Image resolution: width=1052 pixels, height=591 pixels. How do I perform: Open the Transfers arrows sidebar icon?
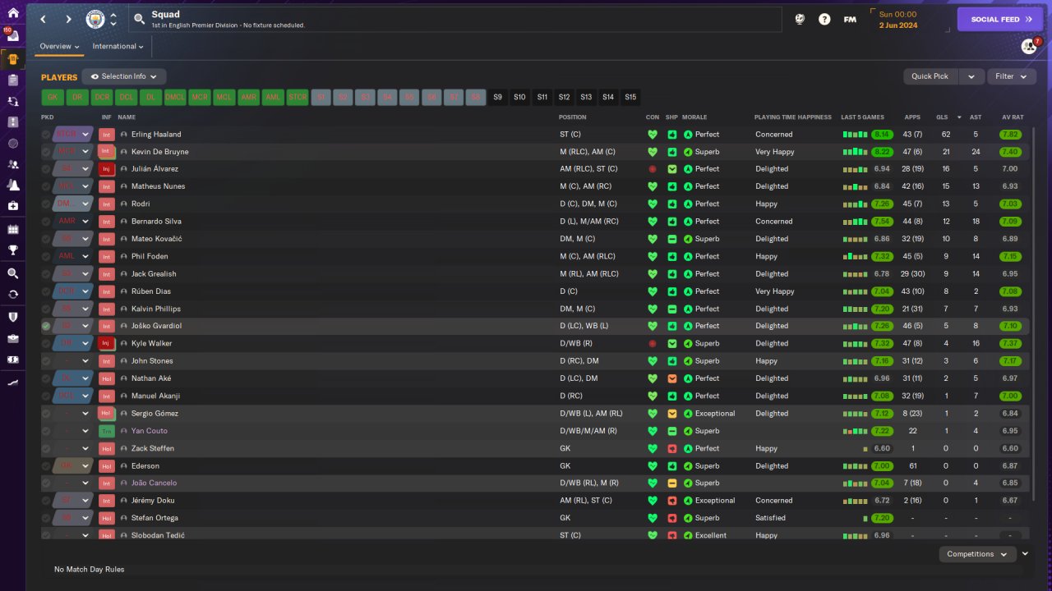12,294
